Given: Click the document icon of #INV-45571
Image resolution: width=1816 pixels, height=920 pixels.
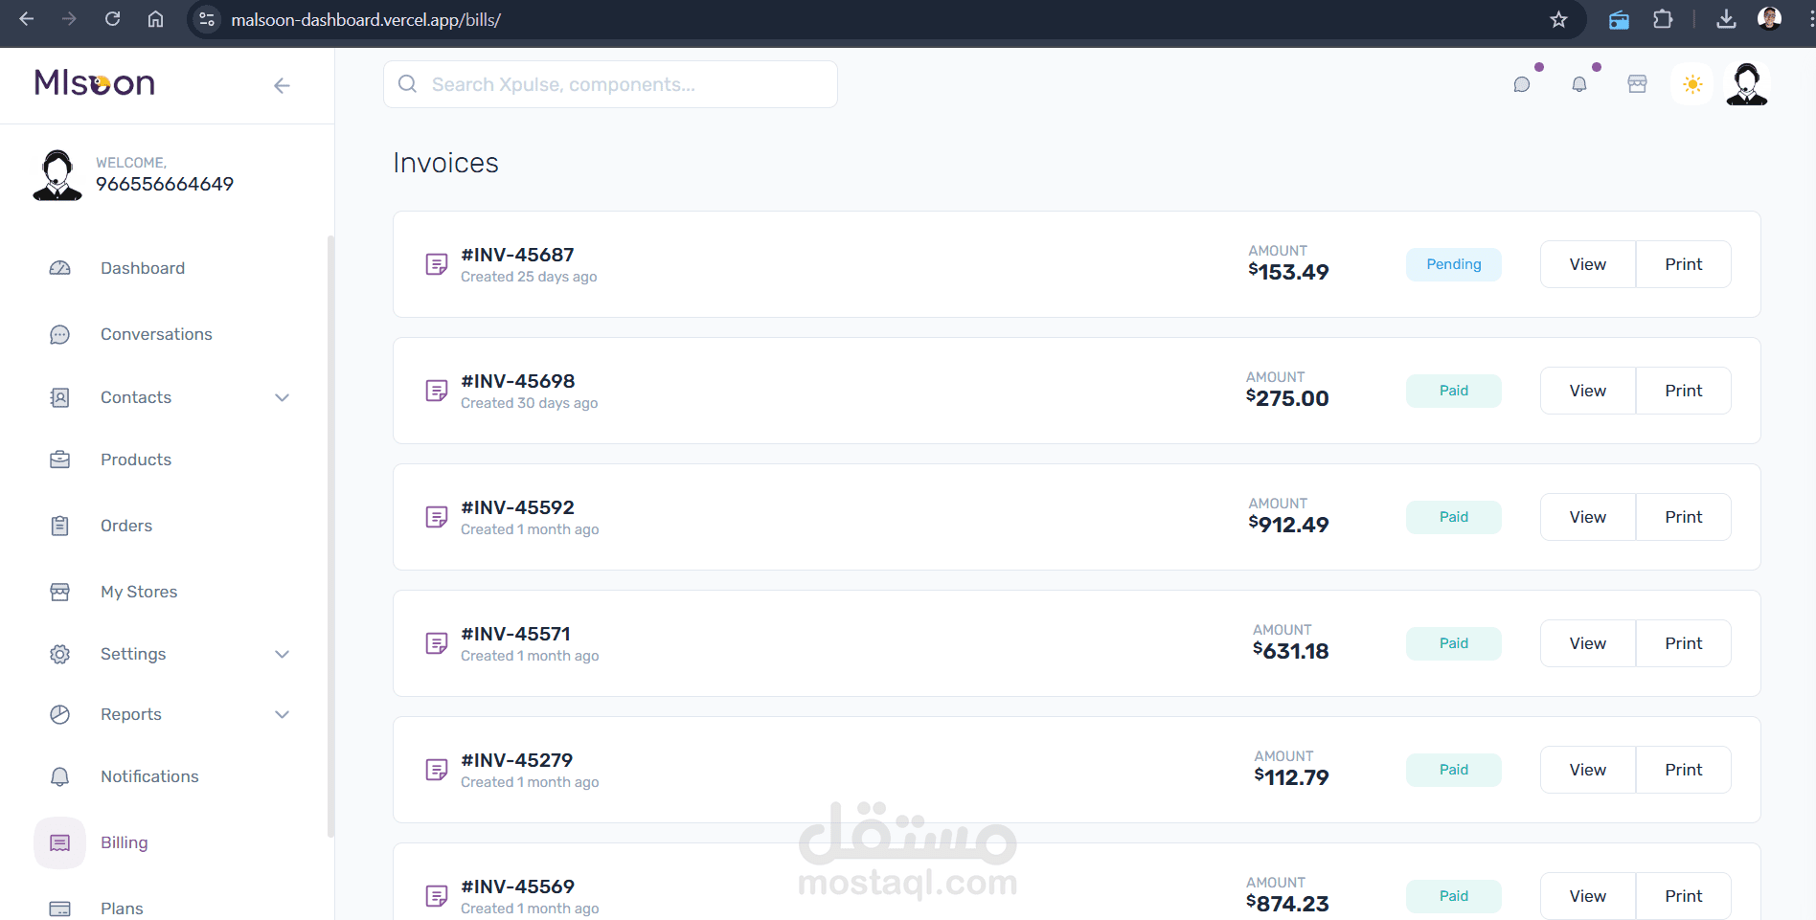Looking at the screenshot, I should [x=437, y=643].
